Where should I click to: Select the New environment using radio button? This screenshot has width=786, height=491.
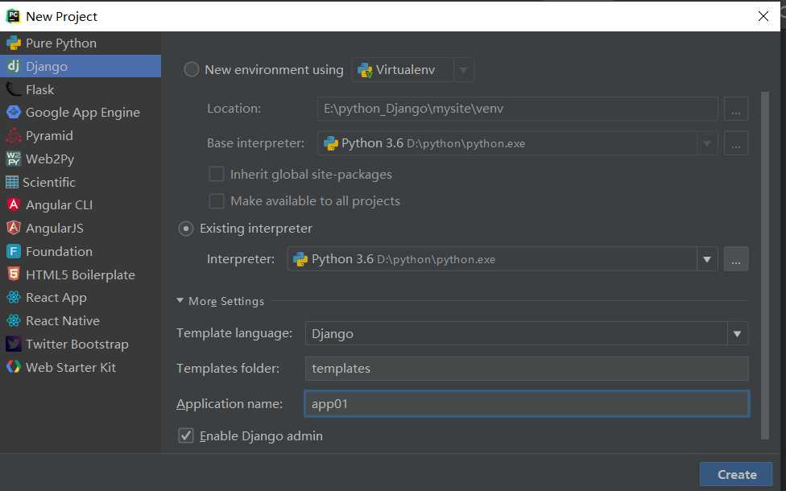click(x=192, y=69)
